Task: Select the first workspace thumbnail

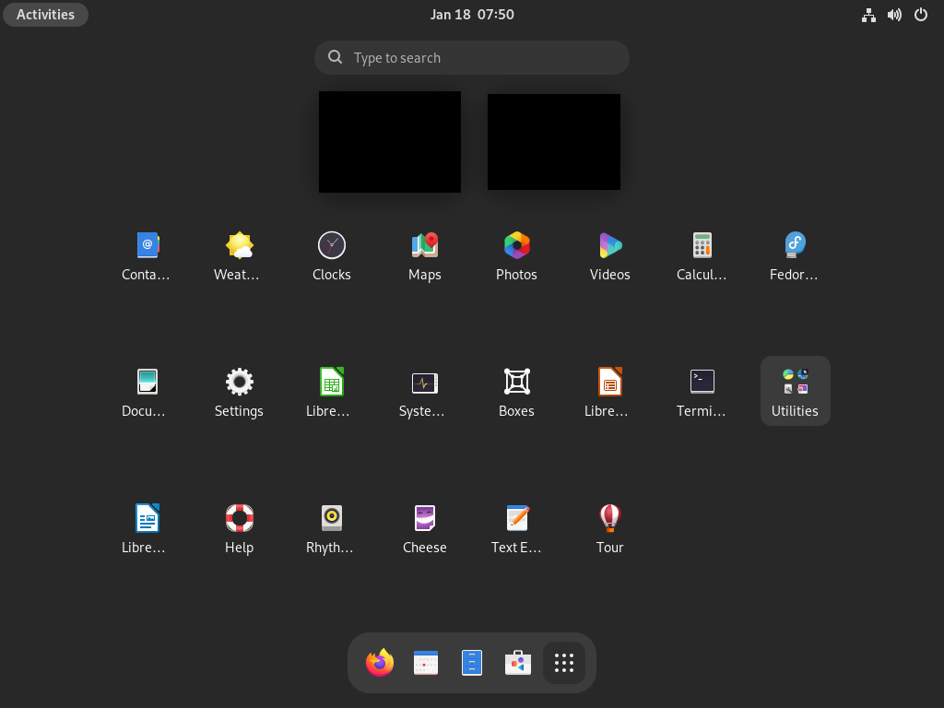Action: point(390,142)
